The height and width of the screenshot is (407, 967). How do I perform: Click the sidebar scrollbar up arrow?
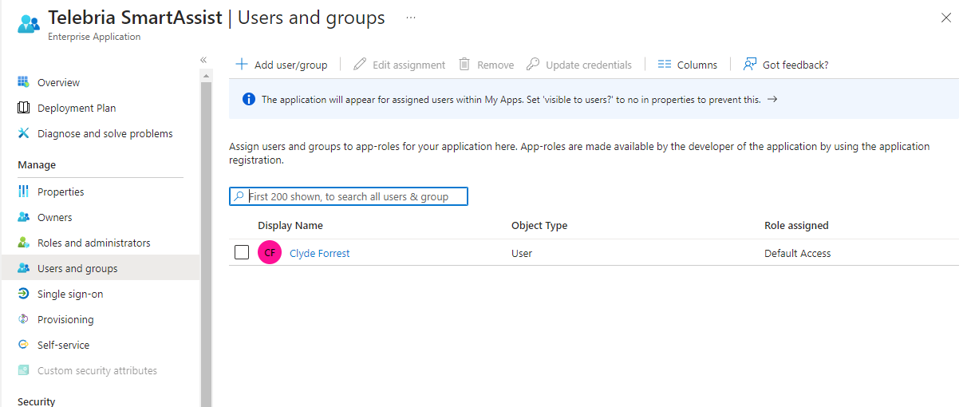pyautogui.click(x=206, y=77)
